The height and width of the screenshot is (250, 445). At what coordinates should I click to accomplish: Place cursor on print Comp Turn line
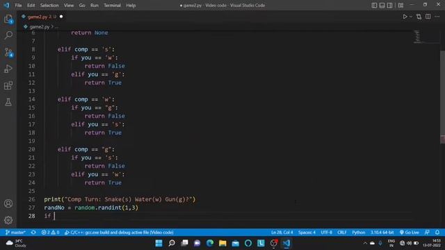pos(120,199)
